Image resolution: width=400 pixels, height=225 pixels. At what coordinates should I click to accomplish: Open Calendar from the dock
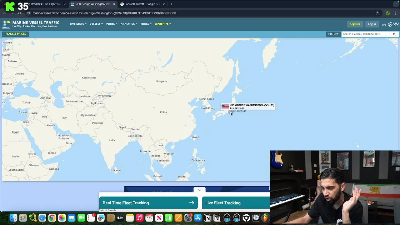(149, 218)
